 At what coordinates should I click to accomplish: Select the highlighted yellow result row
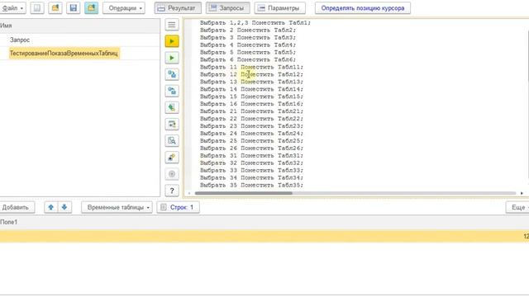[x=264, y=237]
